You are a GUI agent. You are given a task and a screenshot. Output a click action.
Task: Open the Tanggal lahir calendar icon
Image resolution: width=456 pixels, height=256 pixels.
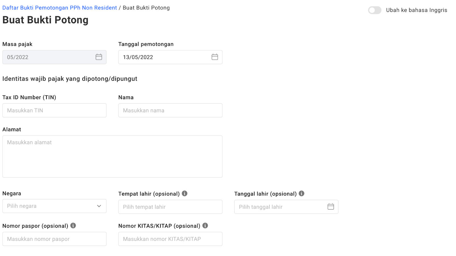[x=331, y=207]
